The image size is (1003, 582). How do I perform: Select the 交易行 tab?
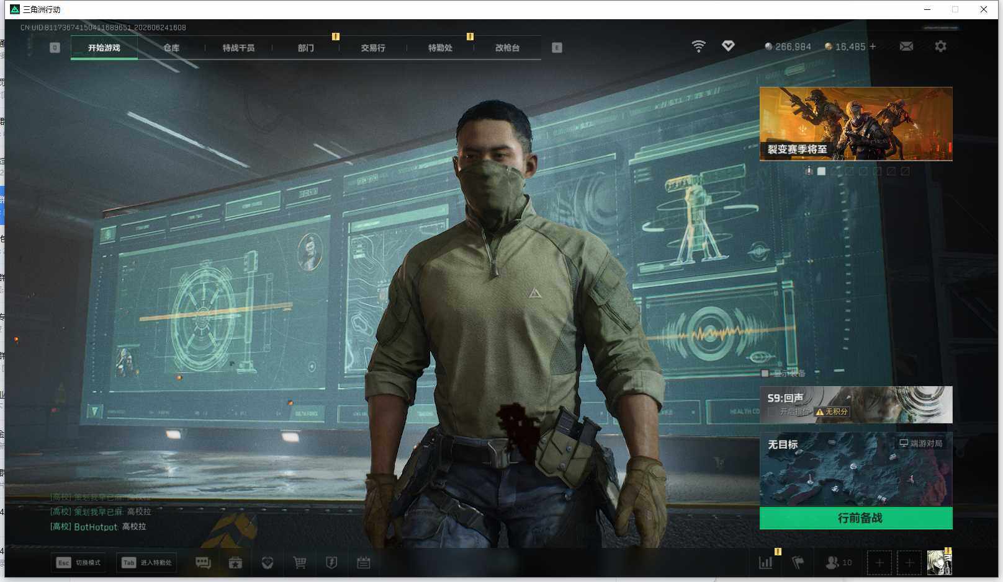click(373, 48)
